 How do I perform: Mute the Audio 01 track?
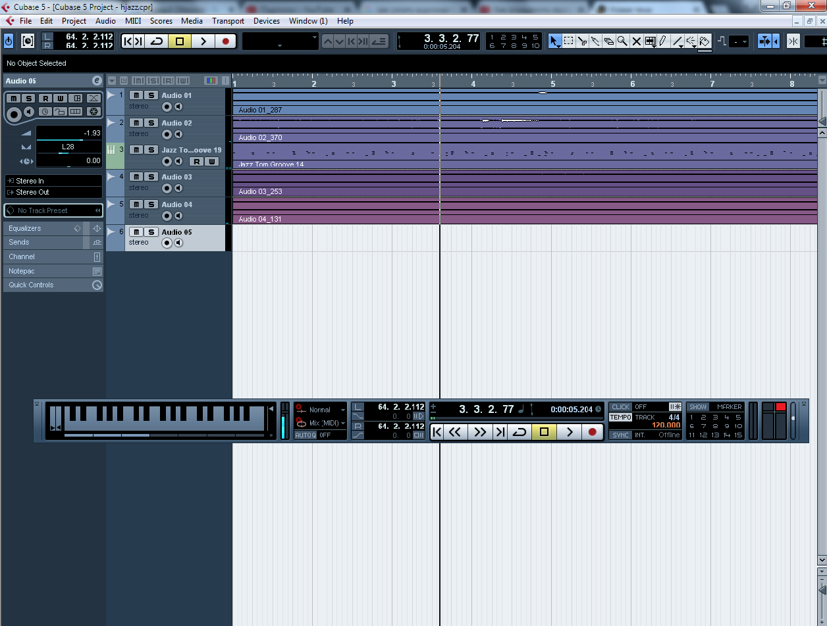pyautogui.click(x=136, y=95)
